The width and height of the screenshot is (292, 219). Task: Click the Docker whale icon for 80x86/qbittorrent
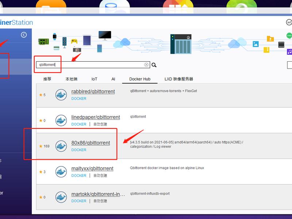point(61,146)
